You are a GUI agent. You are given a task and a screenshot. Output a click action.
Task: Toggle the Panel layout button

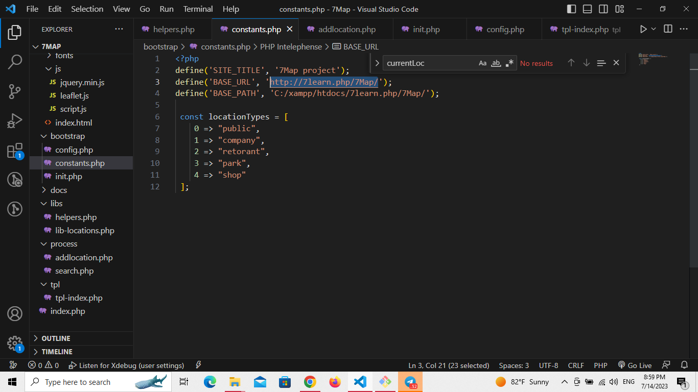click(x=588, y=9)
